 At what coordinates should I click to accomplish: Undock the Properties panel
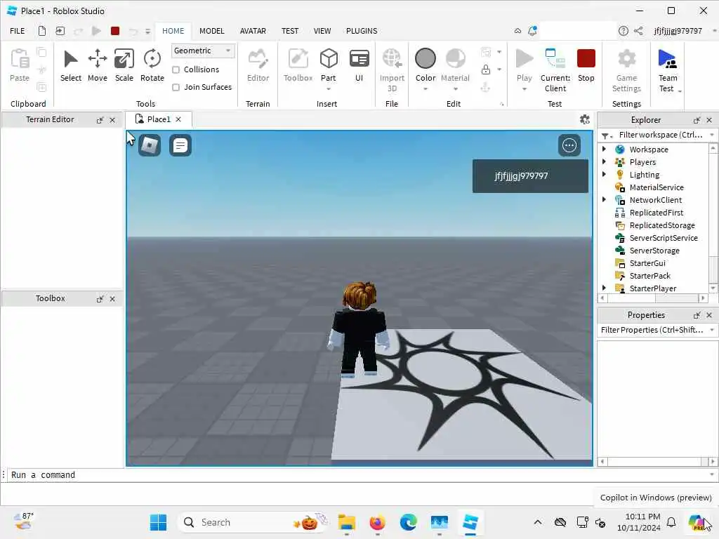tap(697, 315)
